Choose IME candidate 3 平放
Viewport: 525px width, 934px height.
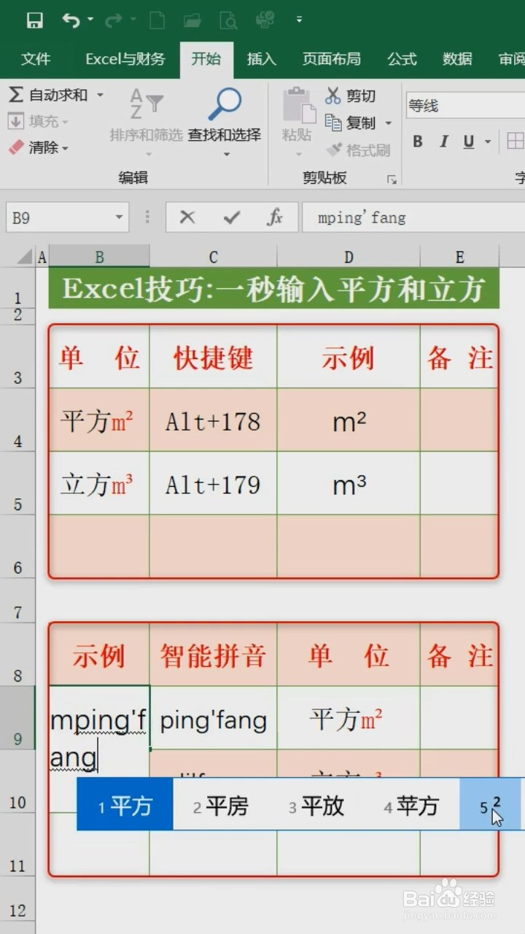(x=315, y=806)
